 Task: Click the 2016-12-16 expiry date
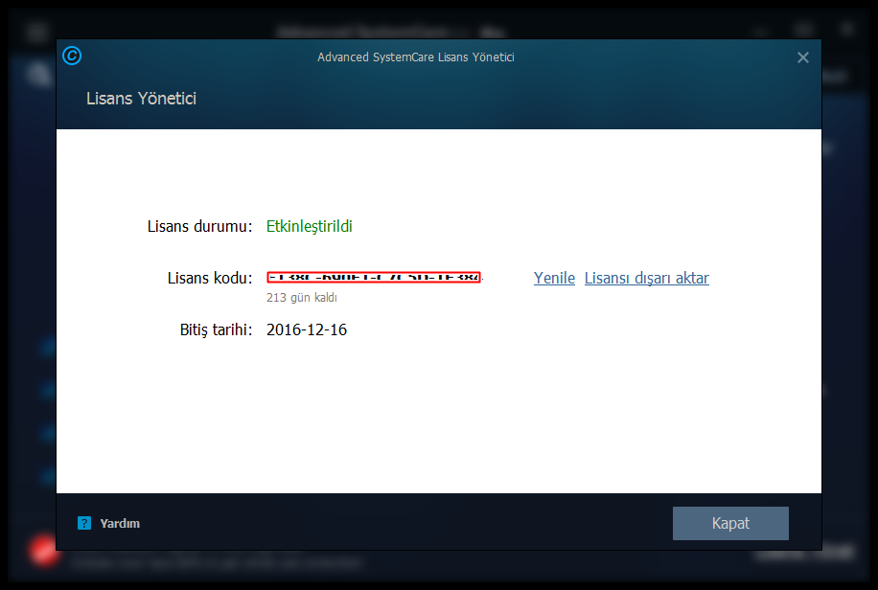click(x=307, y=329)
